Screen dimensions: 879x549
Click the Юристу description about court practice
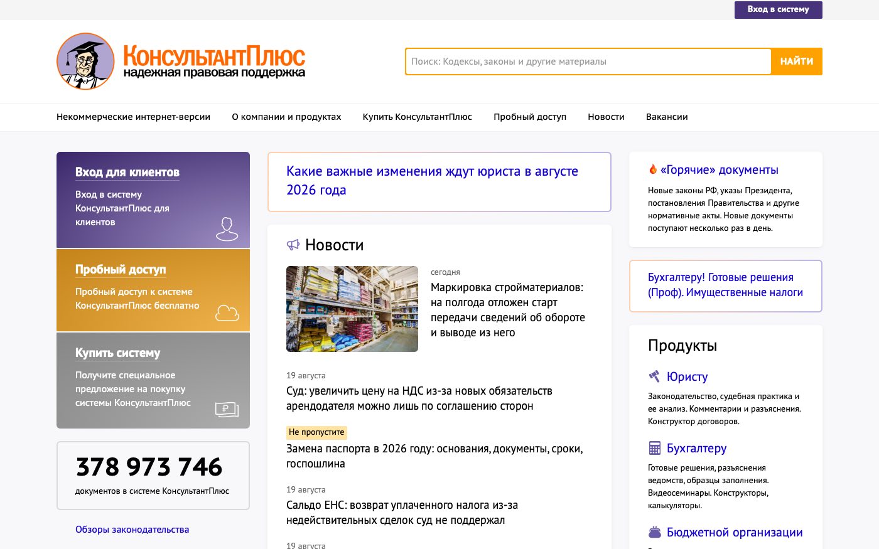(x=725, y=408)
